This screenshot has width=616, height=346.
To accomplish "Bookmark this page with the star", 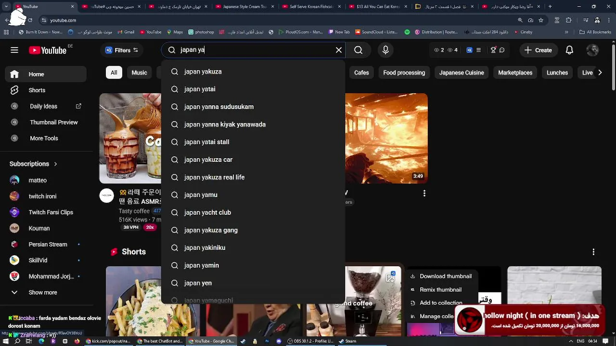I will pos(541,20).
